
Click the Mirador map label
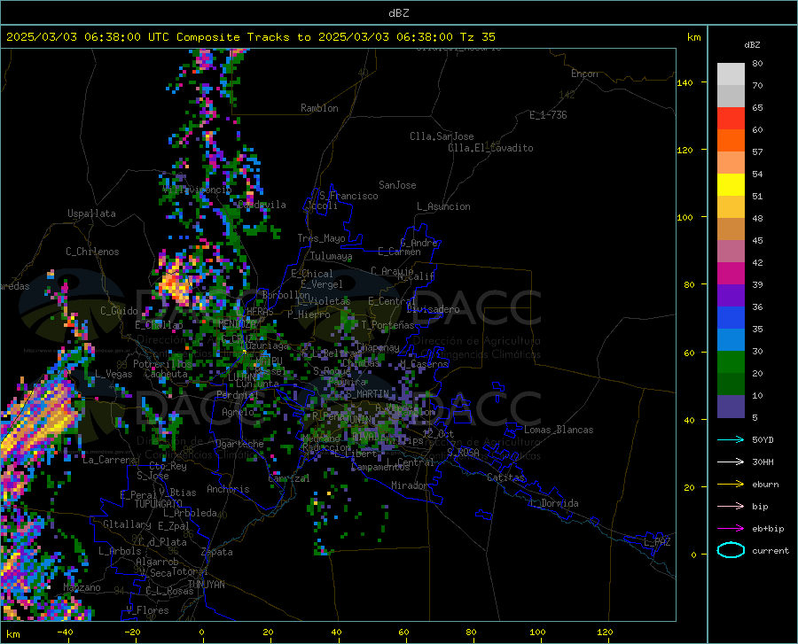click(x=409, y=485)
